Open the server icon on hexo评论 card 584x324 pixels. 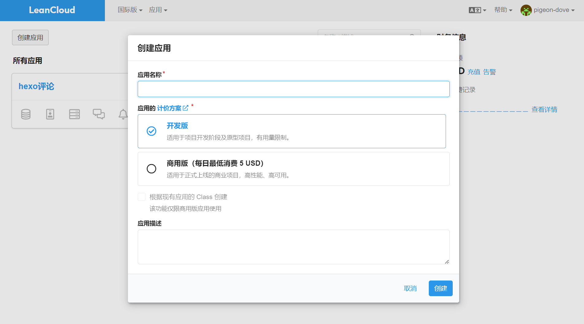(x=75, y=114)
